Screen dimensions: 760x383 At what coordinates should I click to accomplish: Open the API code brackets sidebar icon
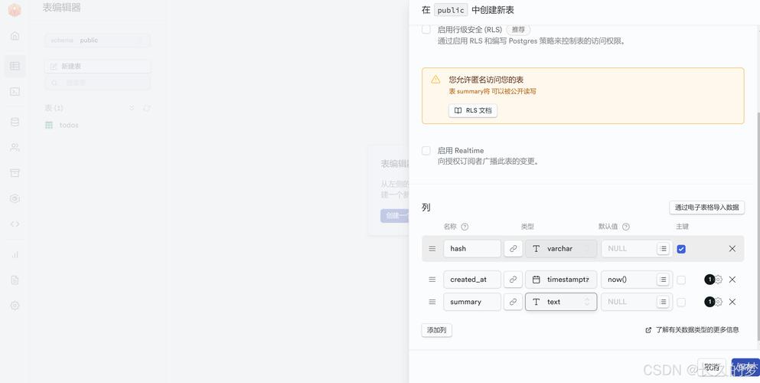[x=15, y=224]
